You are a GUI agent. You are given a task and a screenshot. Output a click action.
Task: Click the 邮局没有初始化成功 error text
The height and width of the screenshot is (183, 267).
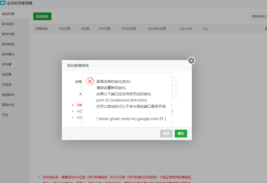click(x=114, y=82)
